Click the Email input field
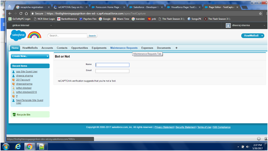Screen dimensions: 268x151 [x=112, y=71]
